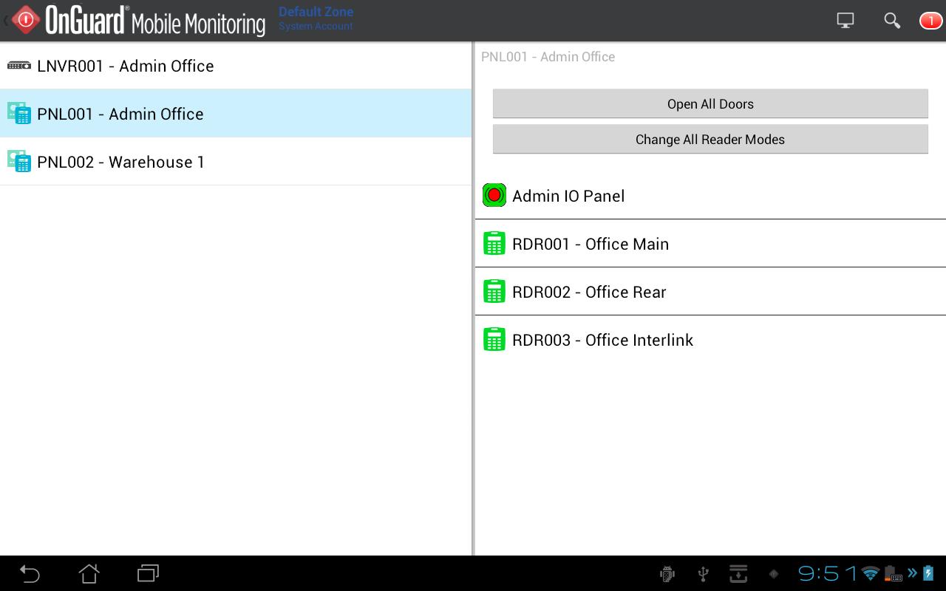Select the LNVR001 recorder icon
The image size is (946, 591).
point(18,65)
